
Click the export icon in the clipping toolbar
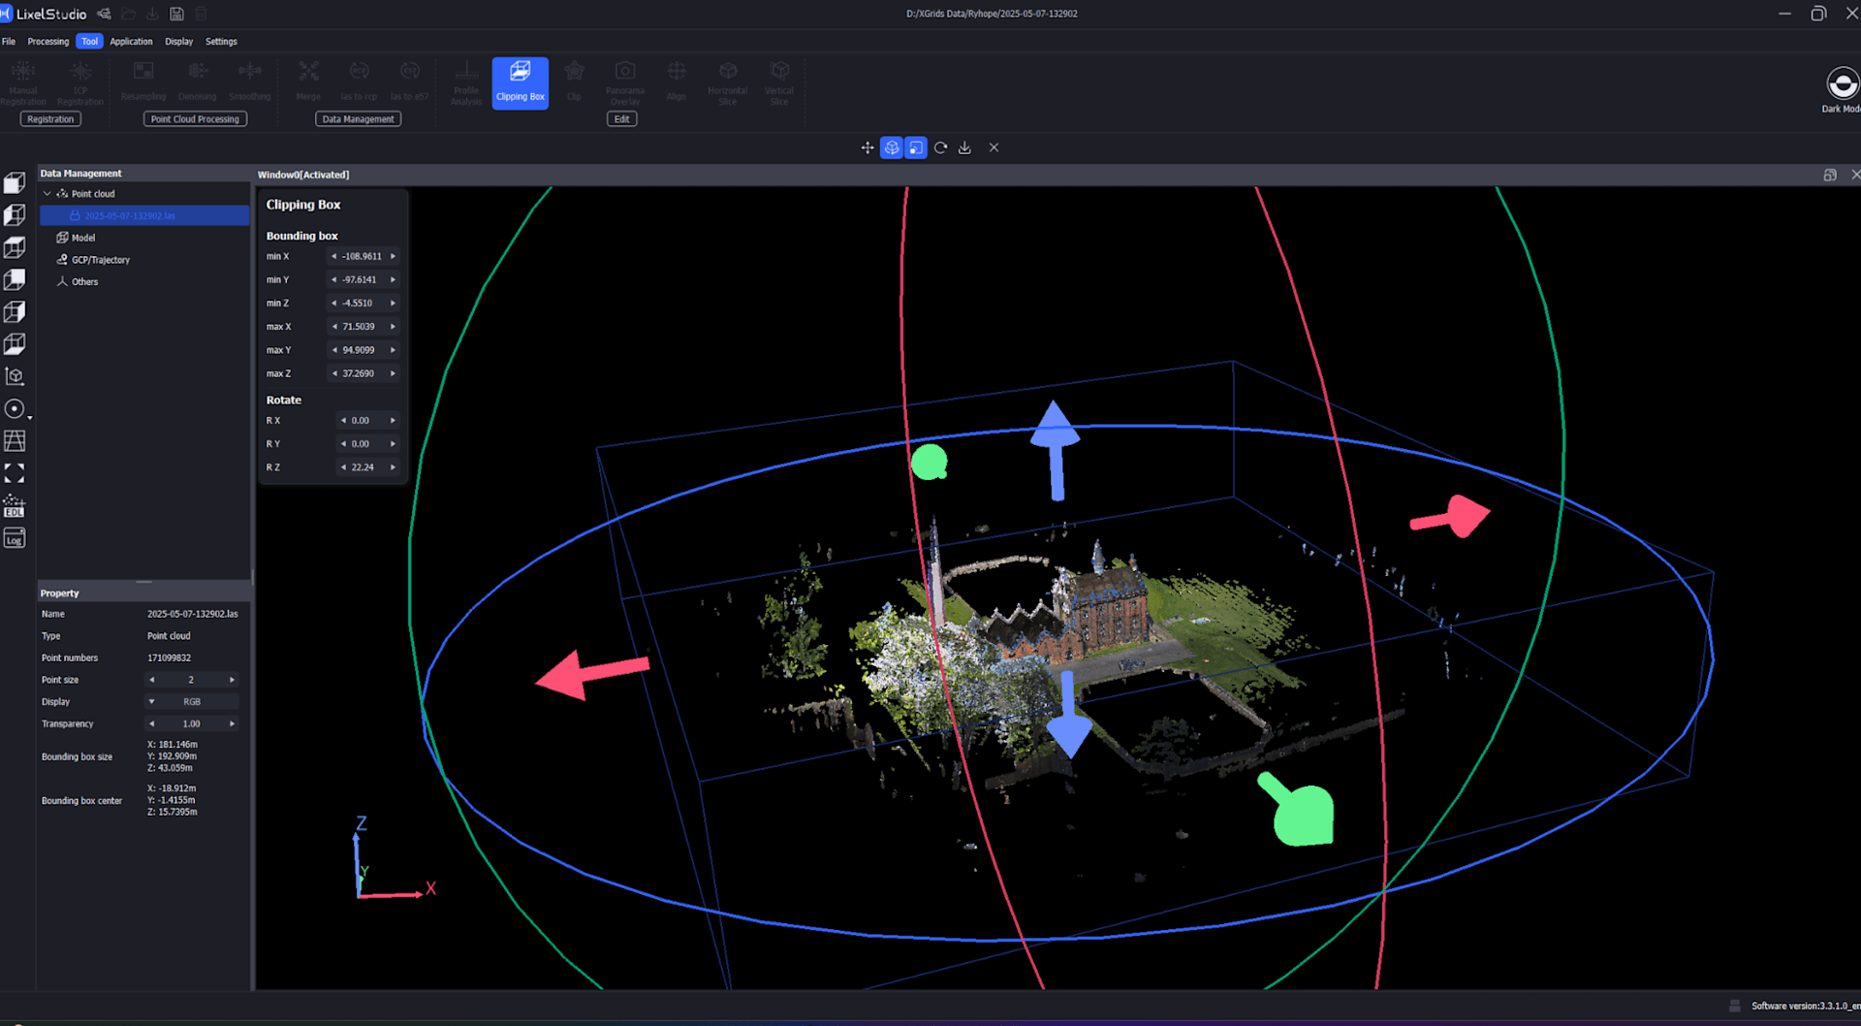click(x=964, y=147)
